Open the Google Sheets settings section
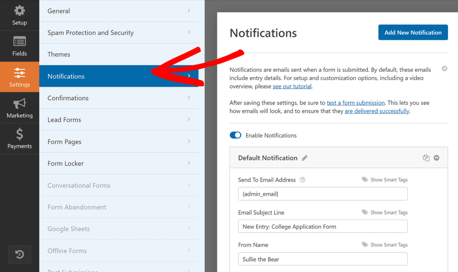458x272 pixels. 119,229
